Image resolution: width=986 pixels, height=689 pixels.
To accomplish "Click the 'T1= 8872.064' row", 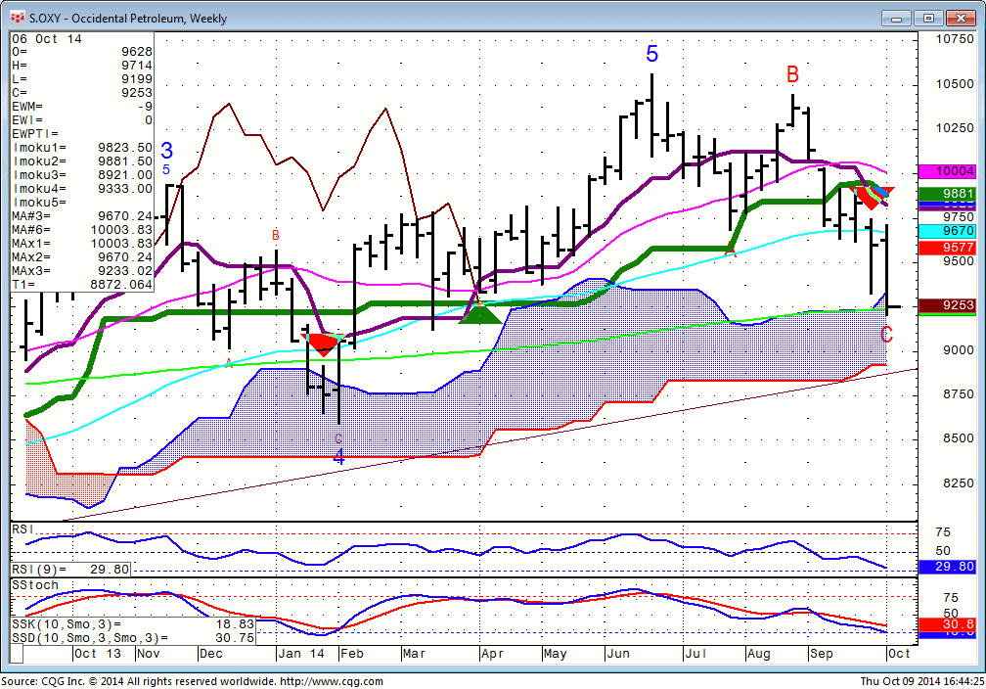I will click(82, 285).
